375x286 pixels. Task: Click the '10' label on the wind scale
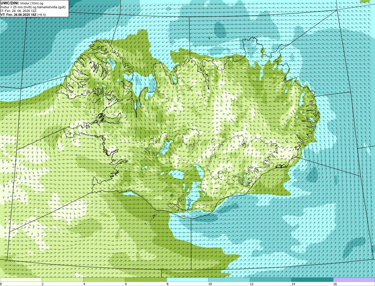point(210,284)
